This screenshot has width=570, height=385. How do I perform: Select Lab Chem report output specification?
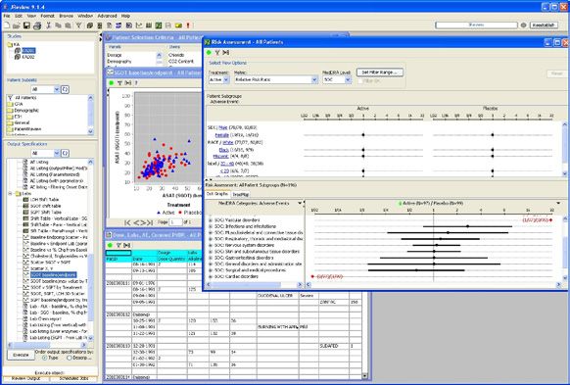[x=45, y=318]
